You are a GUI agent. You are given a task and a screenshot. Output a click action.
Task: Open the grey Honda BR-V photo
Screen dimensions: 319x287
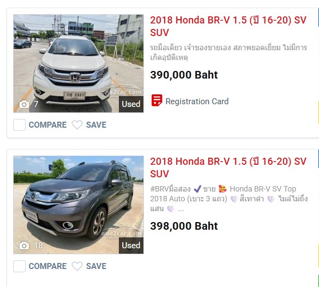click(x=79, y=205)
